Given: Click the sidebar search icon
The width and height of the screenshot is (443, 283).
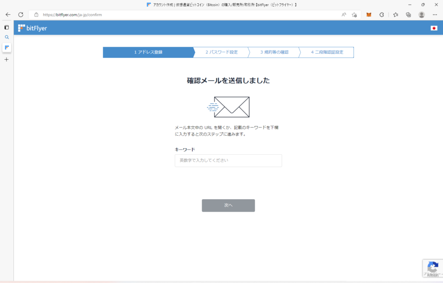Looking at the screenshot, I should tap(6, 37).
